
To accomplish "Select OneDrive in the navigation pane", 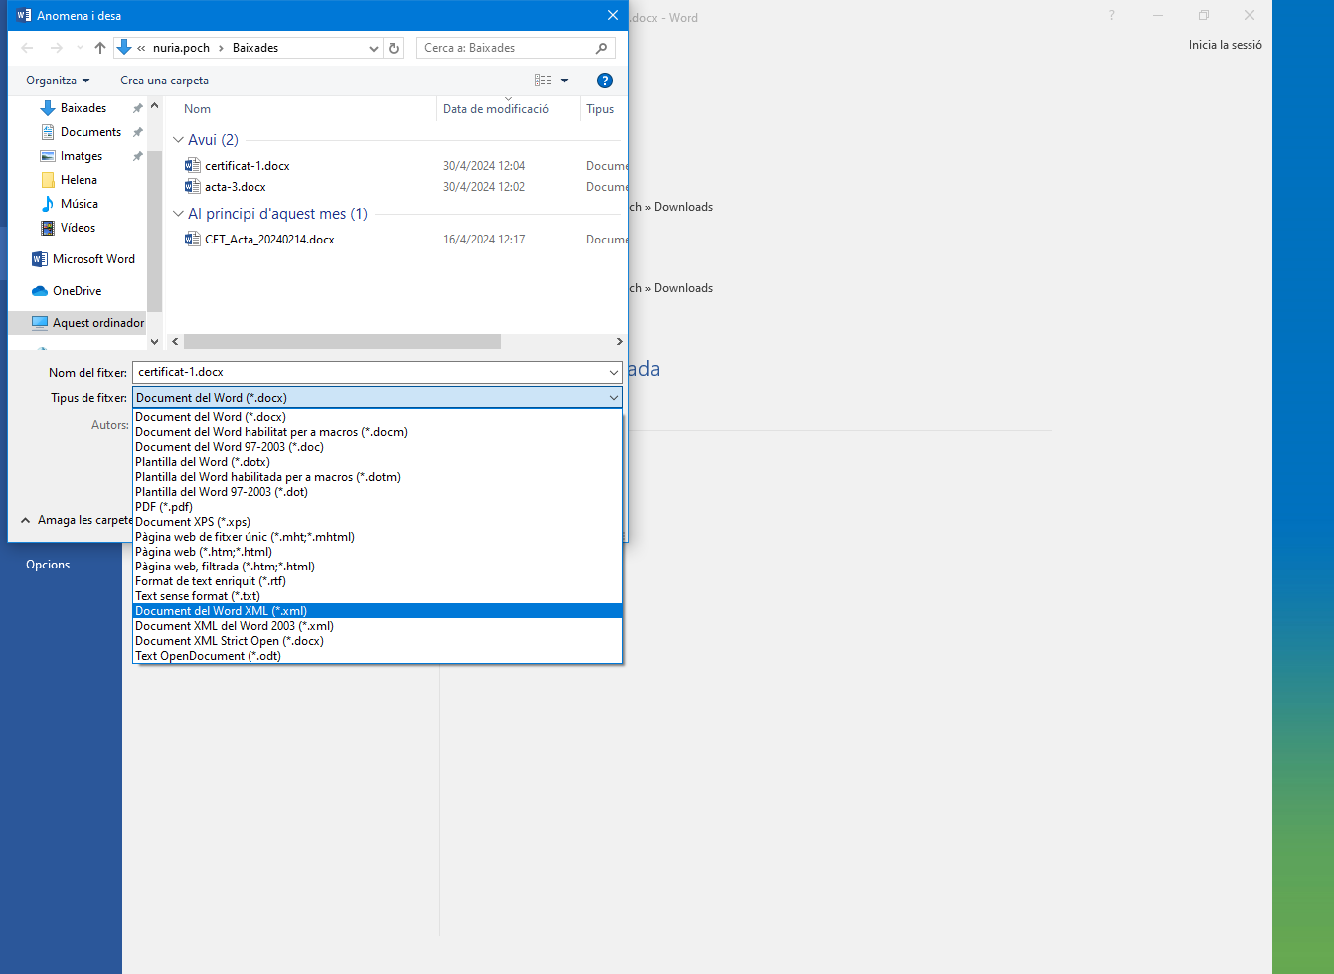I will (77, 291).
